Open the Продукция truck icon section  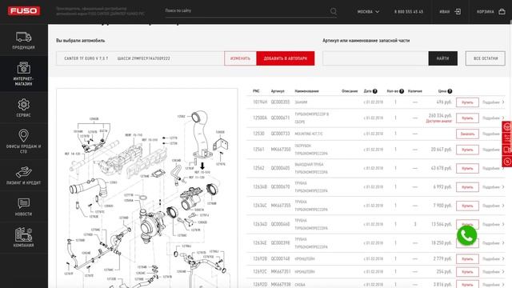[x=23, y=41]
